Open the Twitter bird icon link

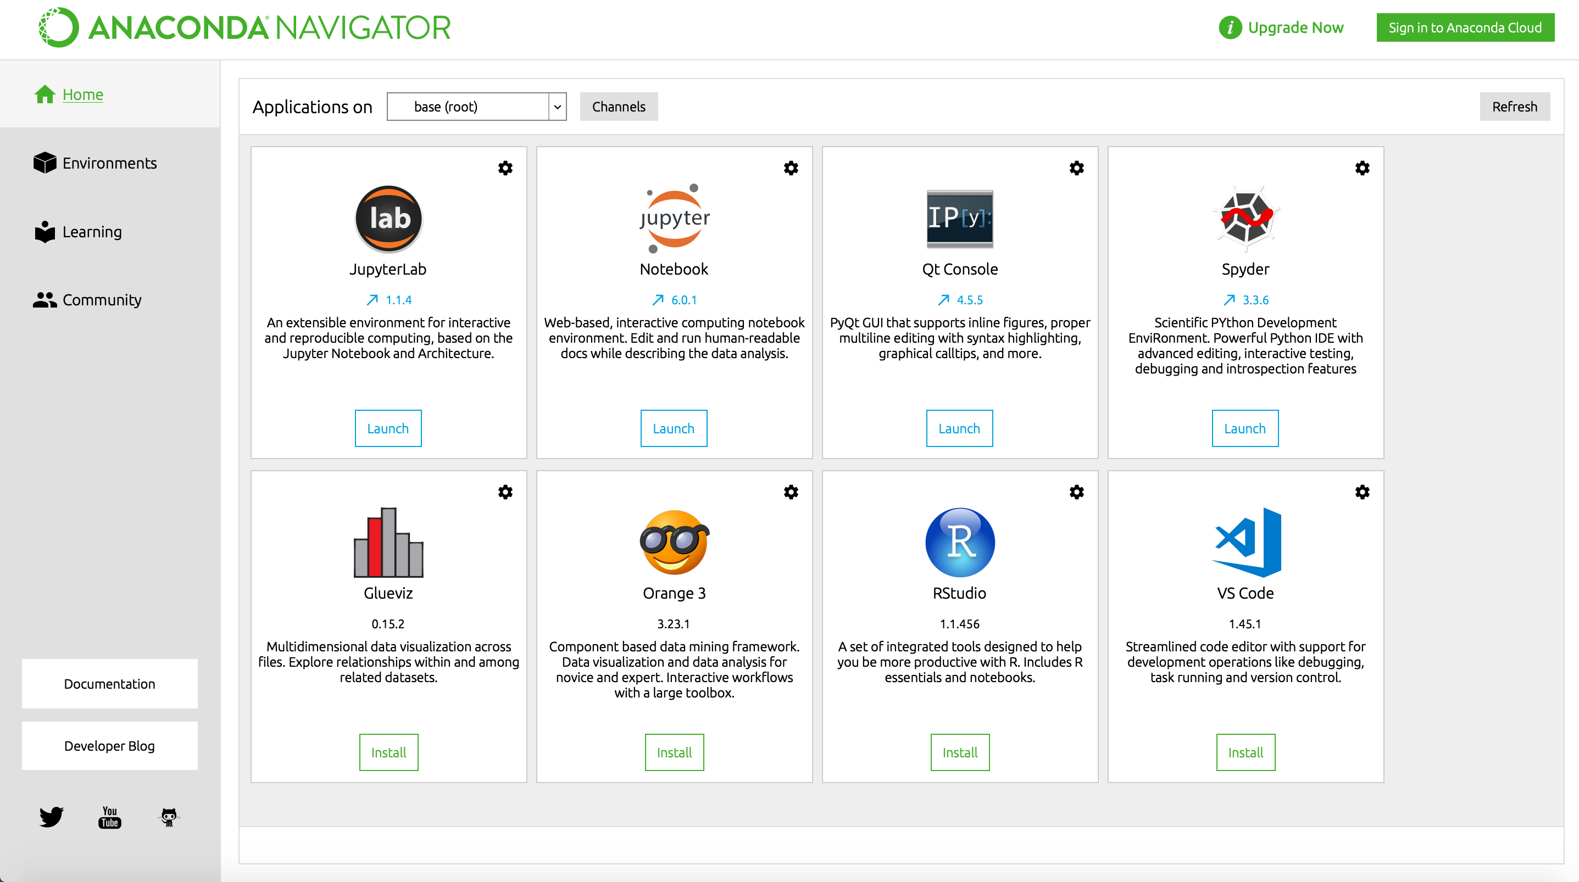click(x=51, y=817)
